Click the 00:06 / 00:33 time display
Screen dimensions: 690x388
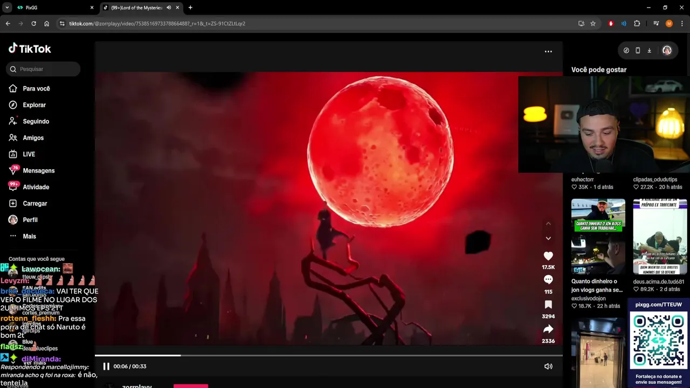pos(130,366)
